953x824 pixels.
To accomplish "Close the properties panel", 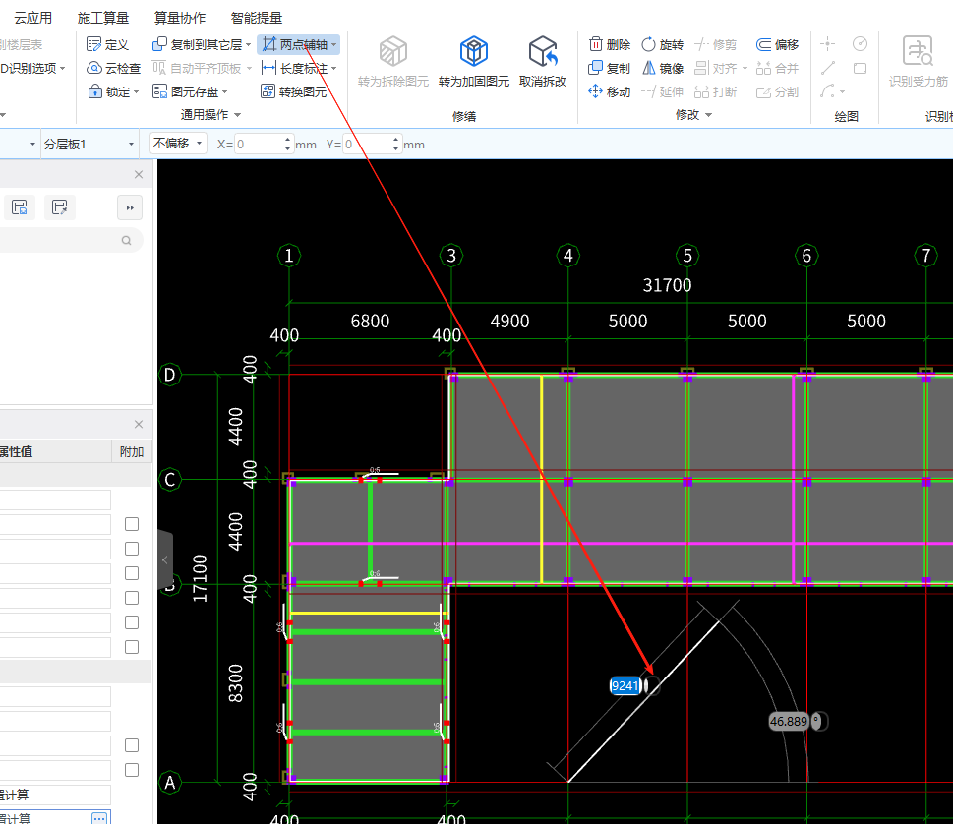I will [x=139, y=424].
